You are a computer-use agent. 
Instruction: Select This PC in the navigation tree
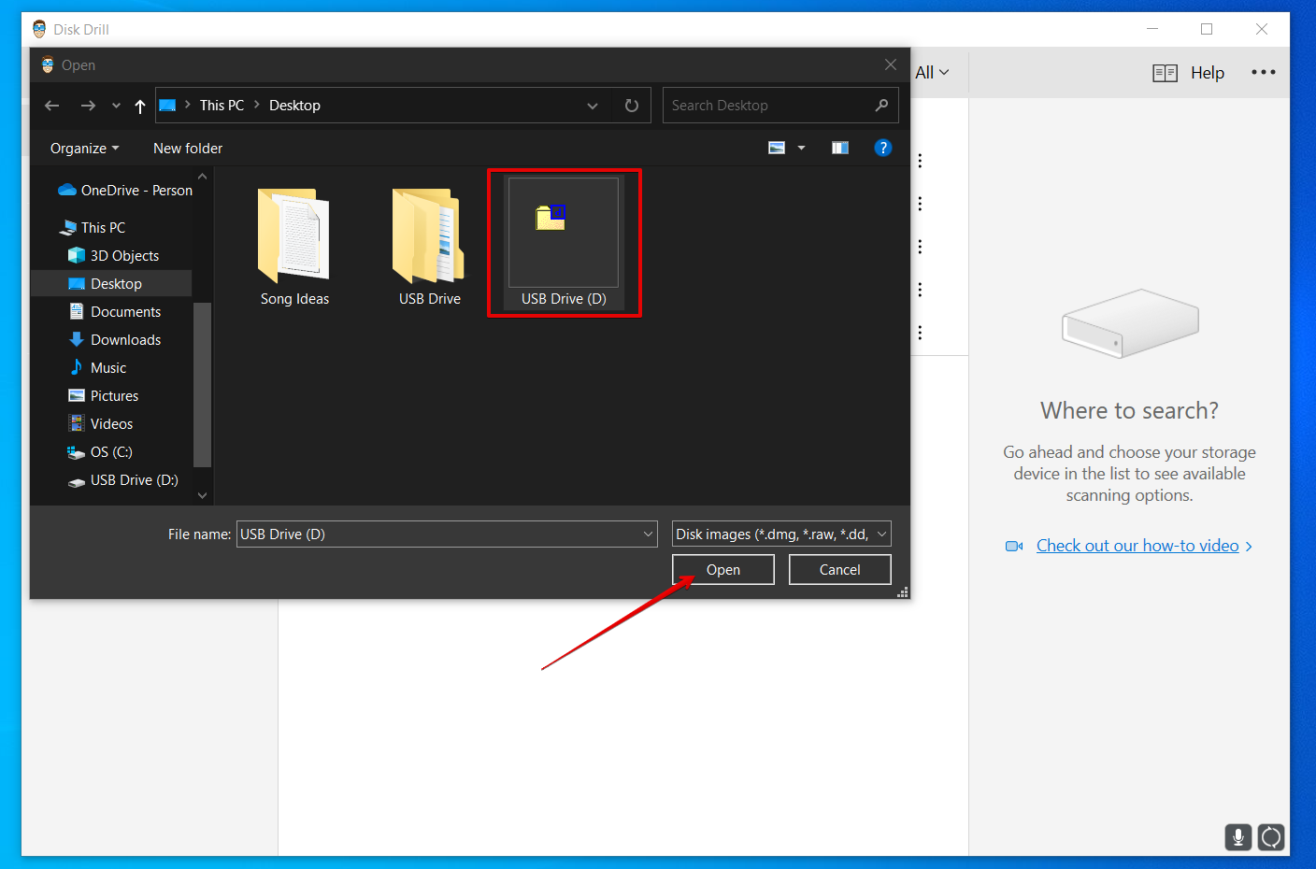point(93,227)
